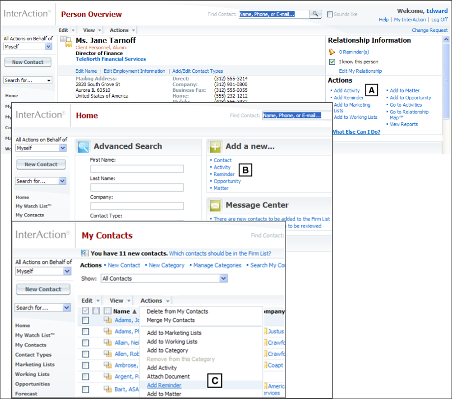Click the Find Contact search magnifier icon
Screen dimensions: 452x399
(315, 14)
